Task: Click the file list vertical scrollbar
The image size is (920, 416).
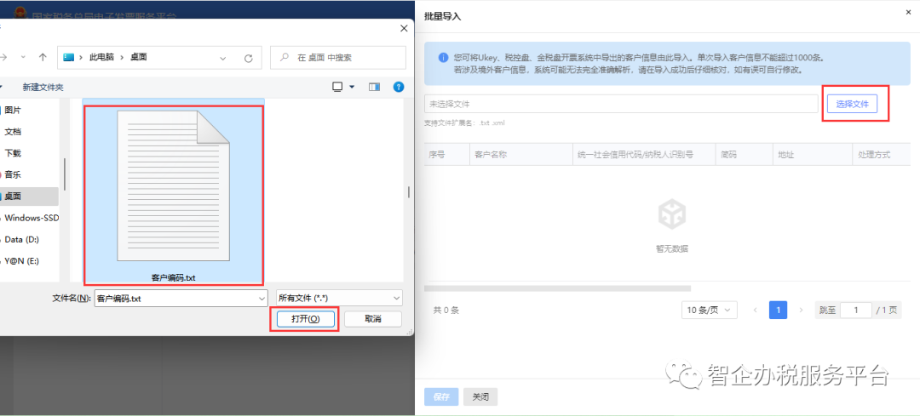Action: tap(408, 191)
